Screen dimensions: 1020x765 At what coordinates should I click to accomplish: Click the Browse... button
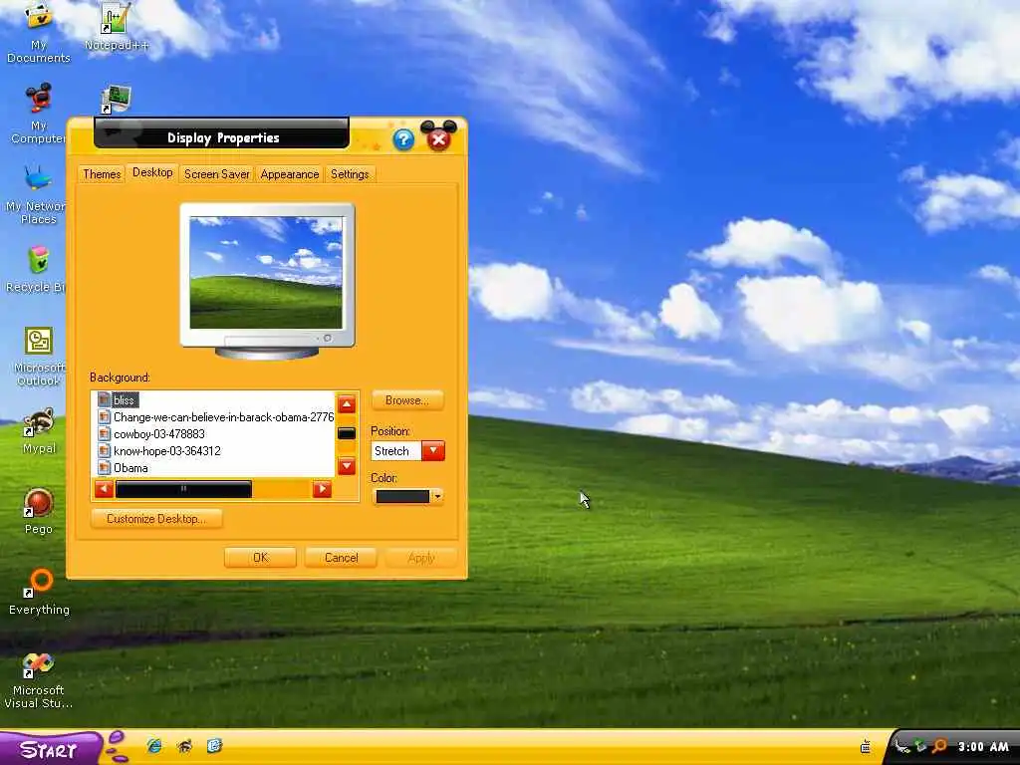[407, 400]
